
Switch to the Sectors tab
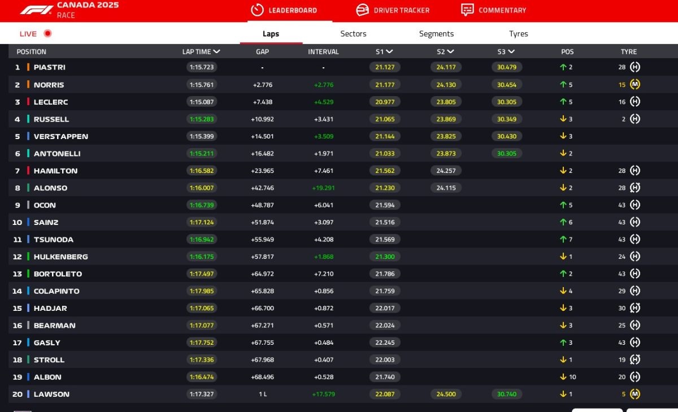(x=353, y=34)
